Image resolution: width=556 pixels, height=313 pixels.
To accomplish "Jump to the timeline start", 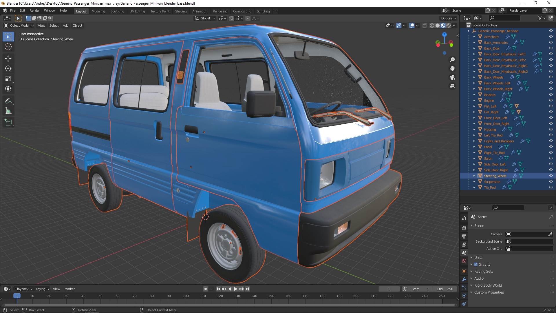I will [218, 289].
